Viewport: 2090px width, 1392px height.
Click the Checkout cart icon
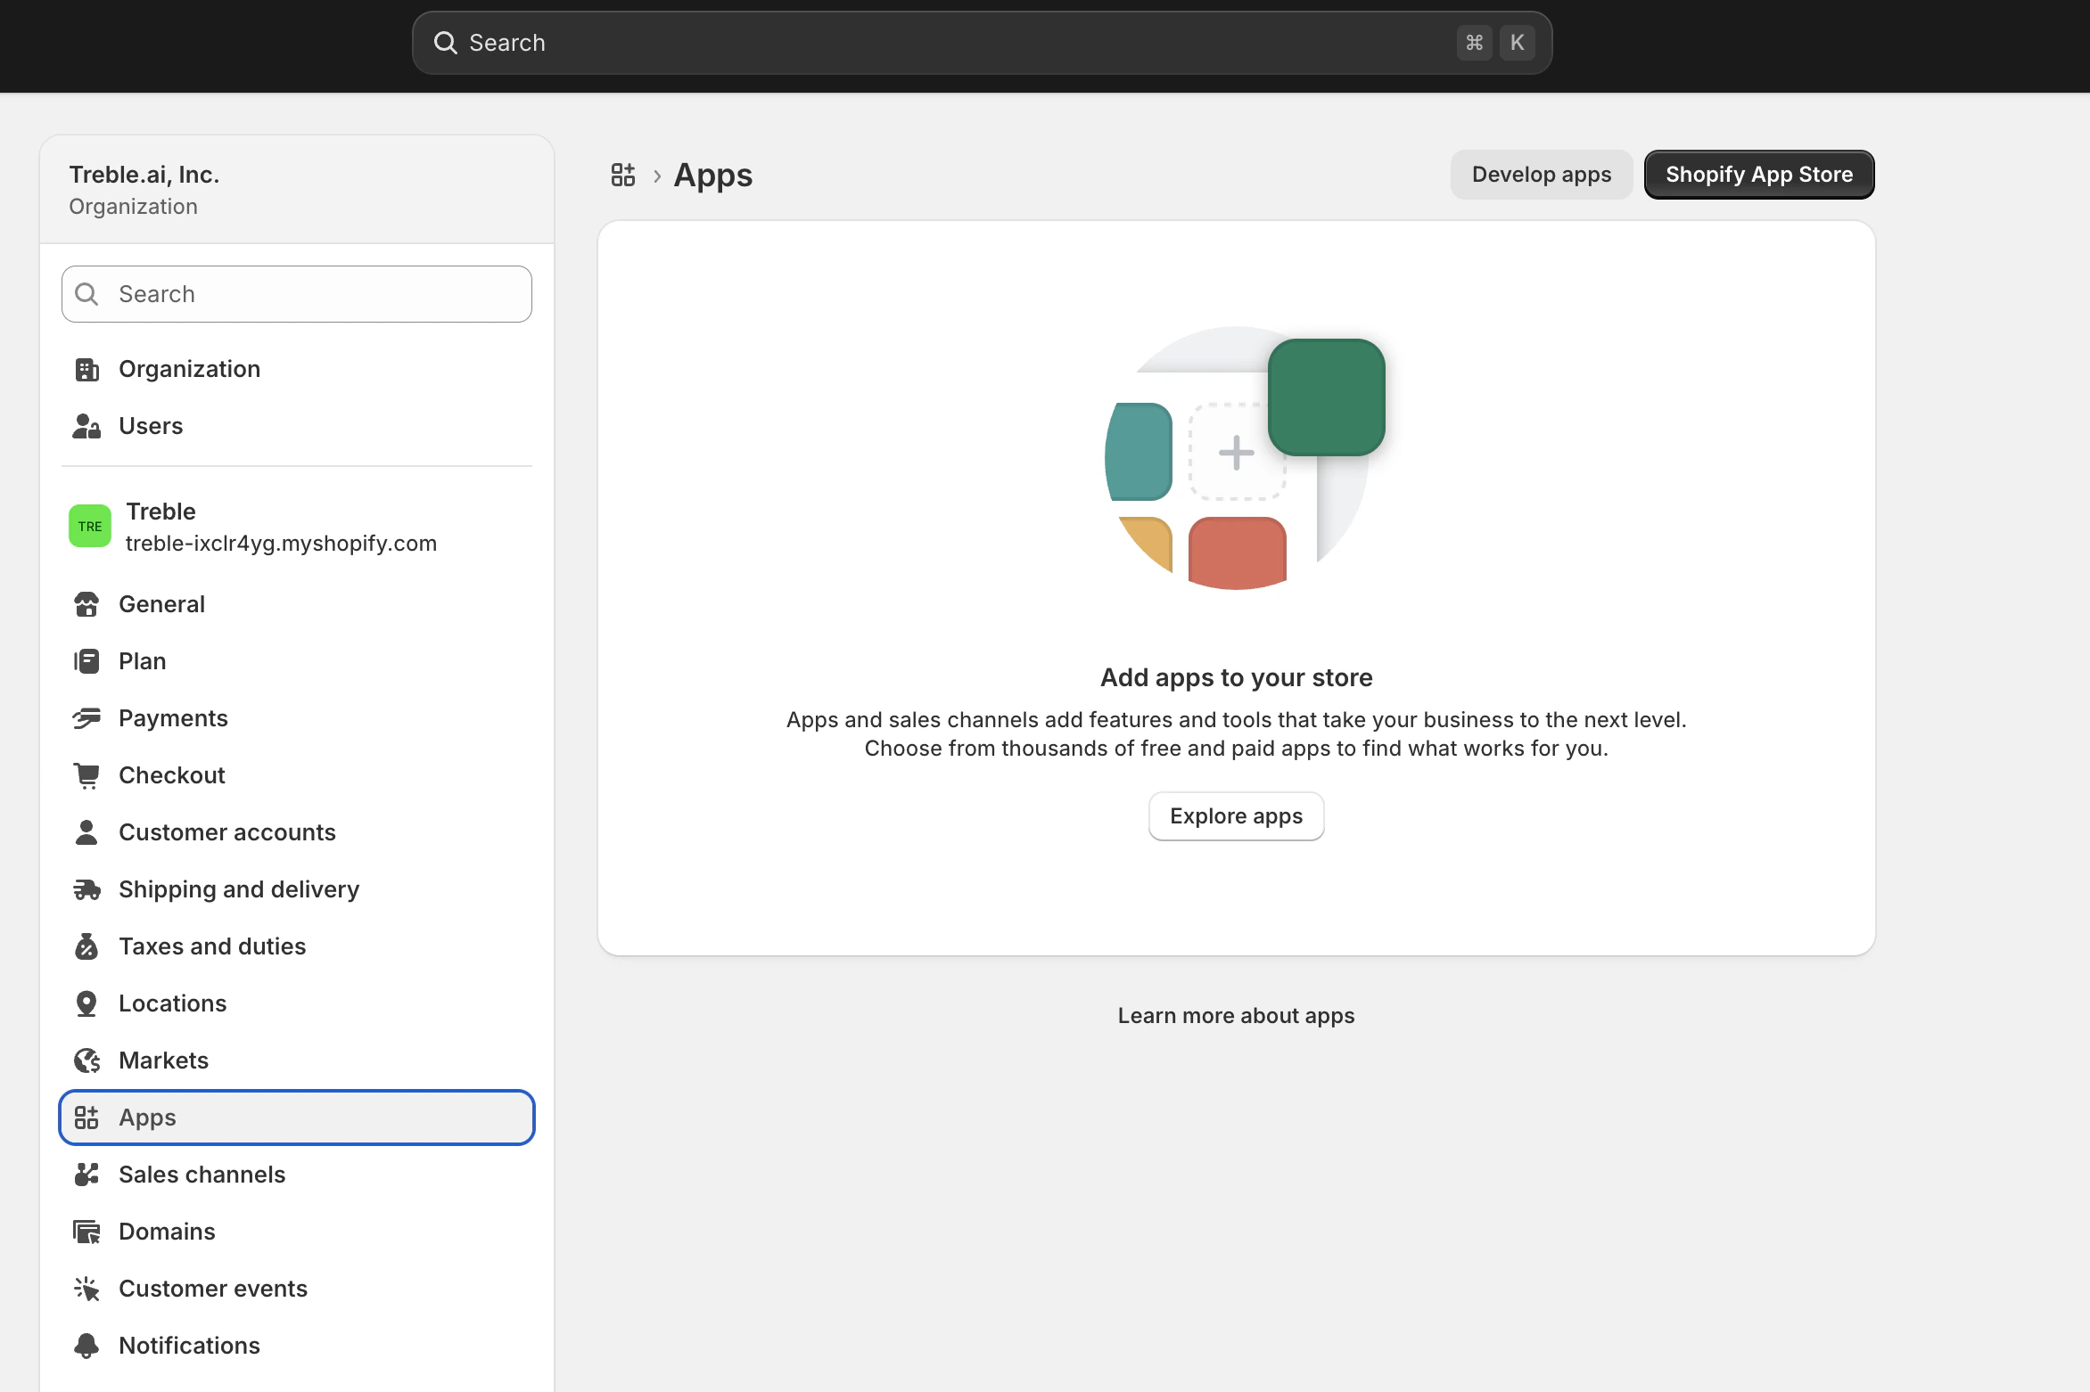[x=86, y=775]
